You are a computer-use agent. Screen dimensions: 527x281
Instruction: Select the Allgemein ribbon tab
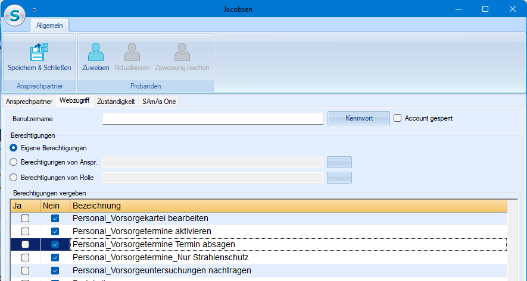tap(49, 26)
